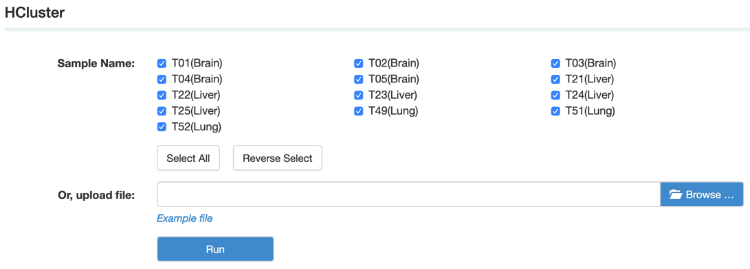Click the Select All button
The width and height of the screenshot is (750, 269).
[188, 158]
